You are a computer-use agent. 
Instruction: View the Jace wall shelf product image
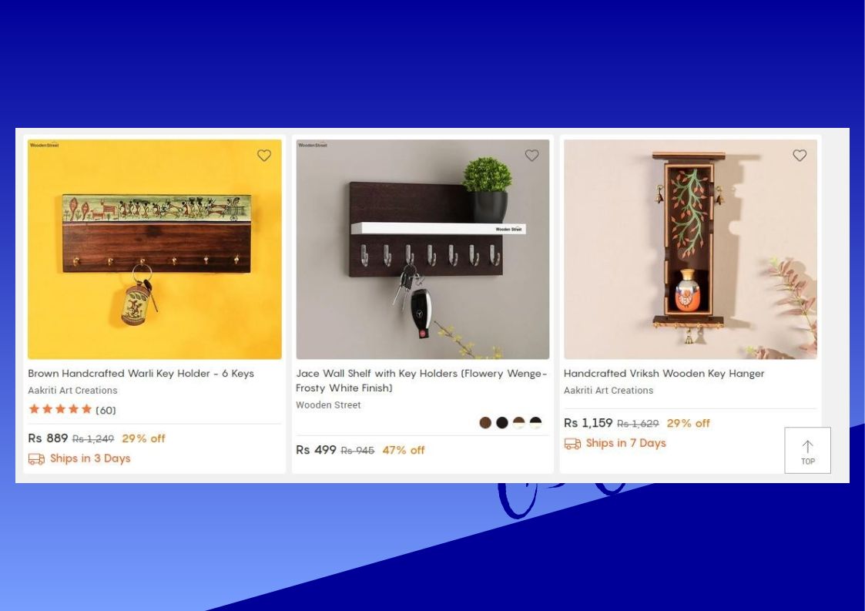423,250
